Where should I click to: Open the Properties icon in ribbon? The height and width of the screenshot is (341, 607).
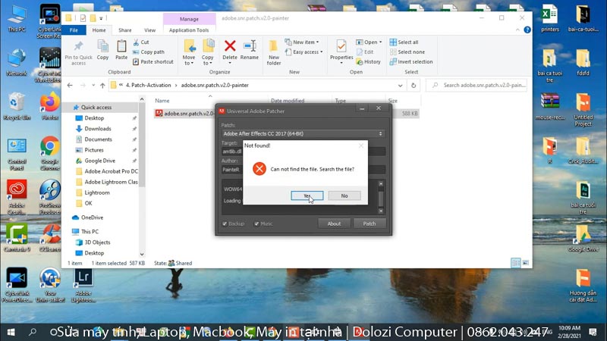[341, 49]
